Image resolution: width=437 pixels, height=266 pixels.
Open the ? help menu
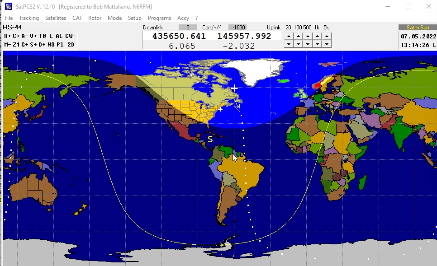click(x=196, y=18)
